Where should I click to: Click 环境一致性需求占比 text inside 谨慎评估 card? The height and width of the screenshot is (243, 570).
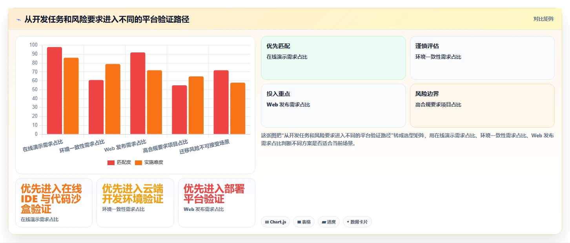pos(438,57)
